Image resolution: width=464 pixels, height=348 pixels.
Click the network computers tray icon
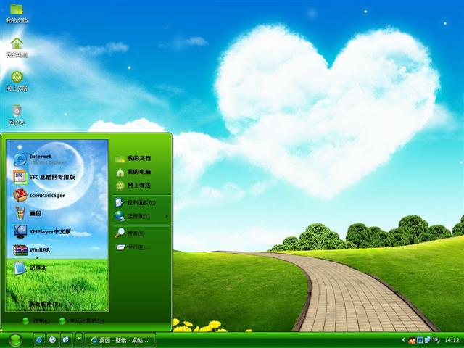click(x=428, y=340)
